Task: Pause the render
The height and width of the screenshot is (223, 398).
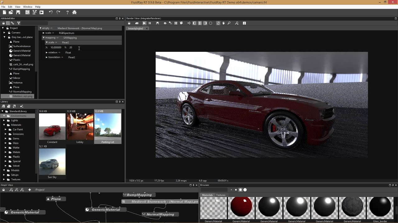Action: [150, 23]
